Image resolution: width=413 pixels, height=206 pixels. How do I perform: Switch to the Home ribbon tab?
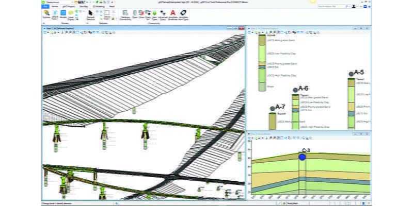click(55, 7)
